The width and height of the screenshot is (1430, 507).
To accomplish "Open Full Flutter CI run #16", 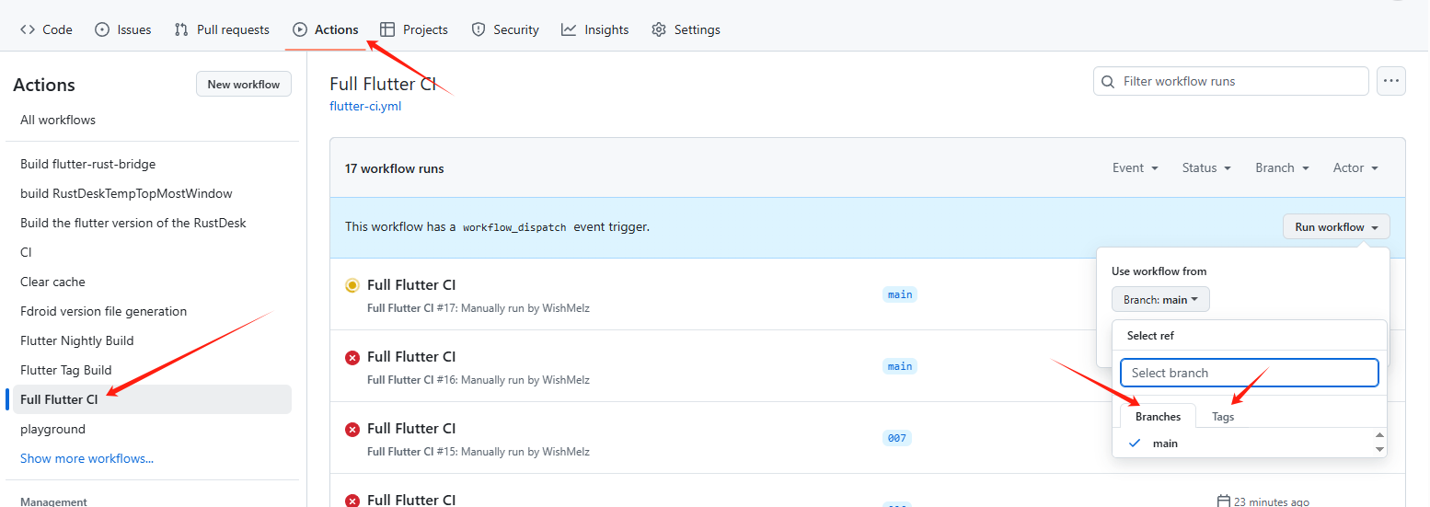I will [x=411, y=357].
